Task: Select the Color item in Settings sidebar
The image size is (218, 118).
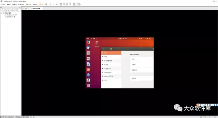Action: 111,80
